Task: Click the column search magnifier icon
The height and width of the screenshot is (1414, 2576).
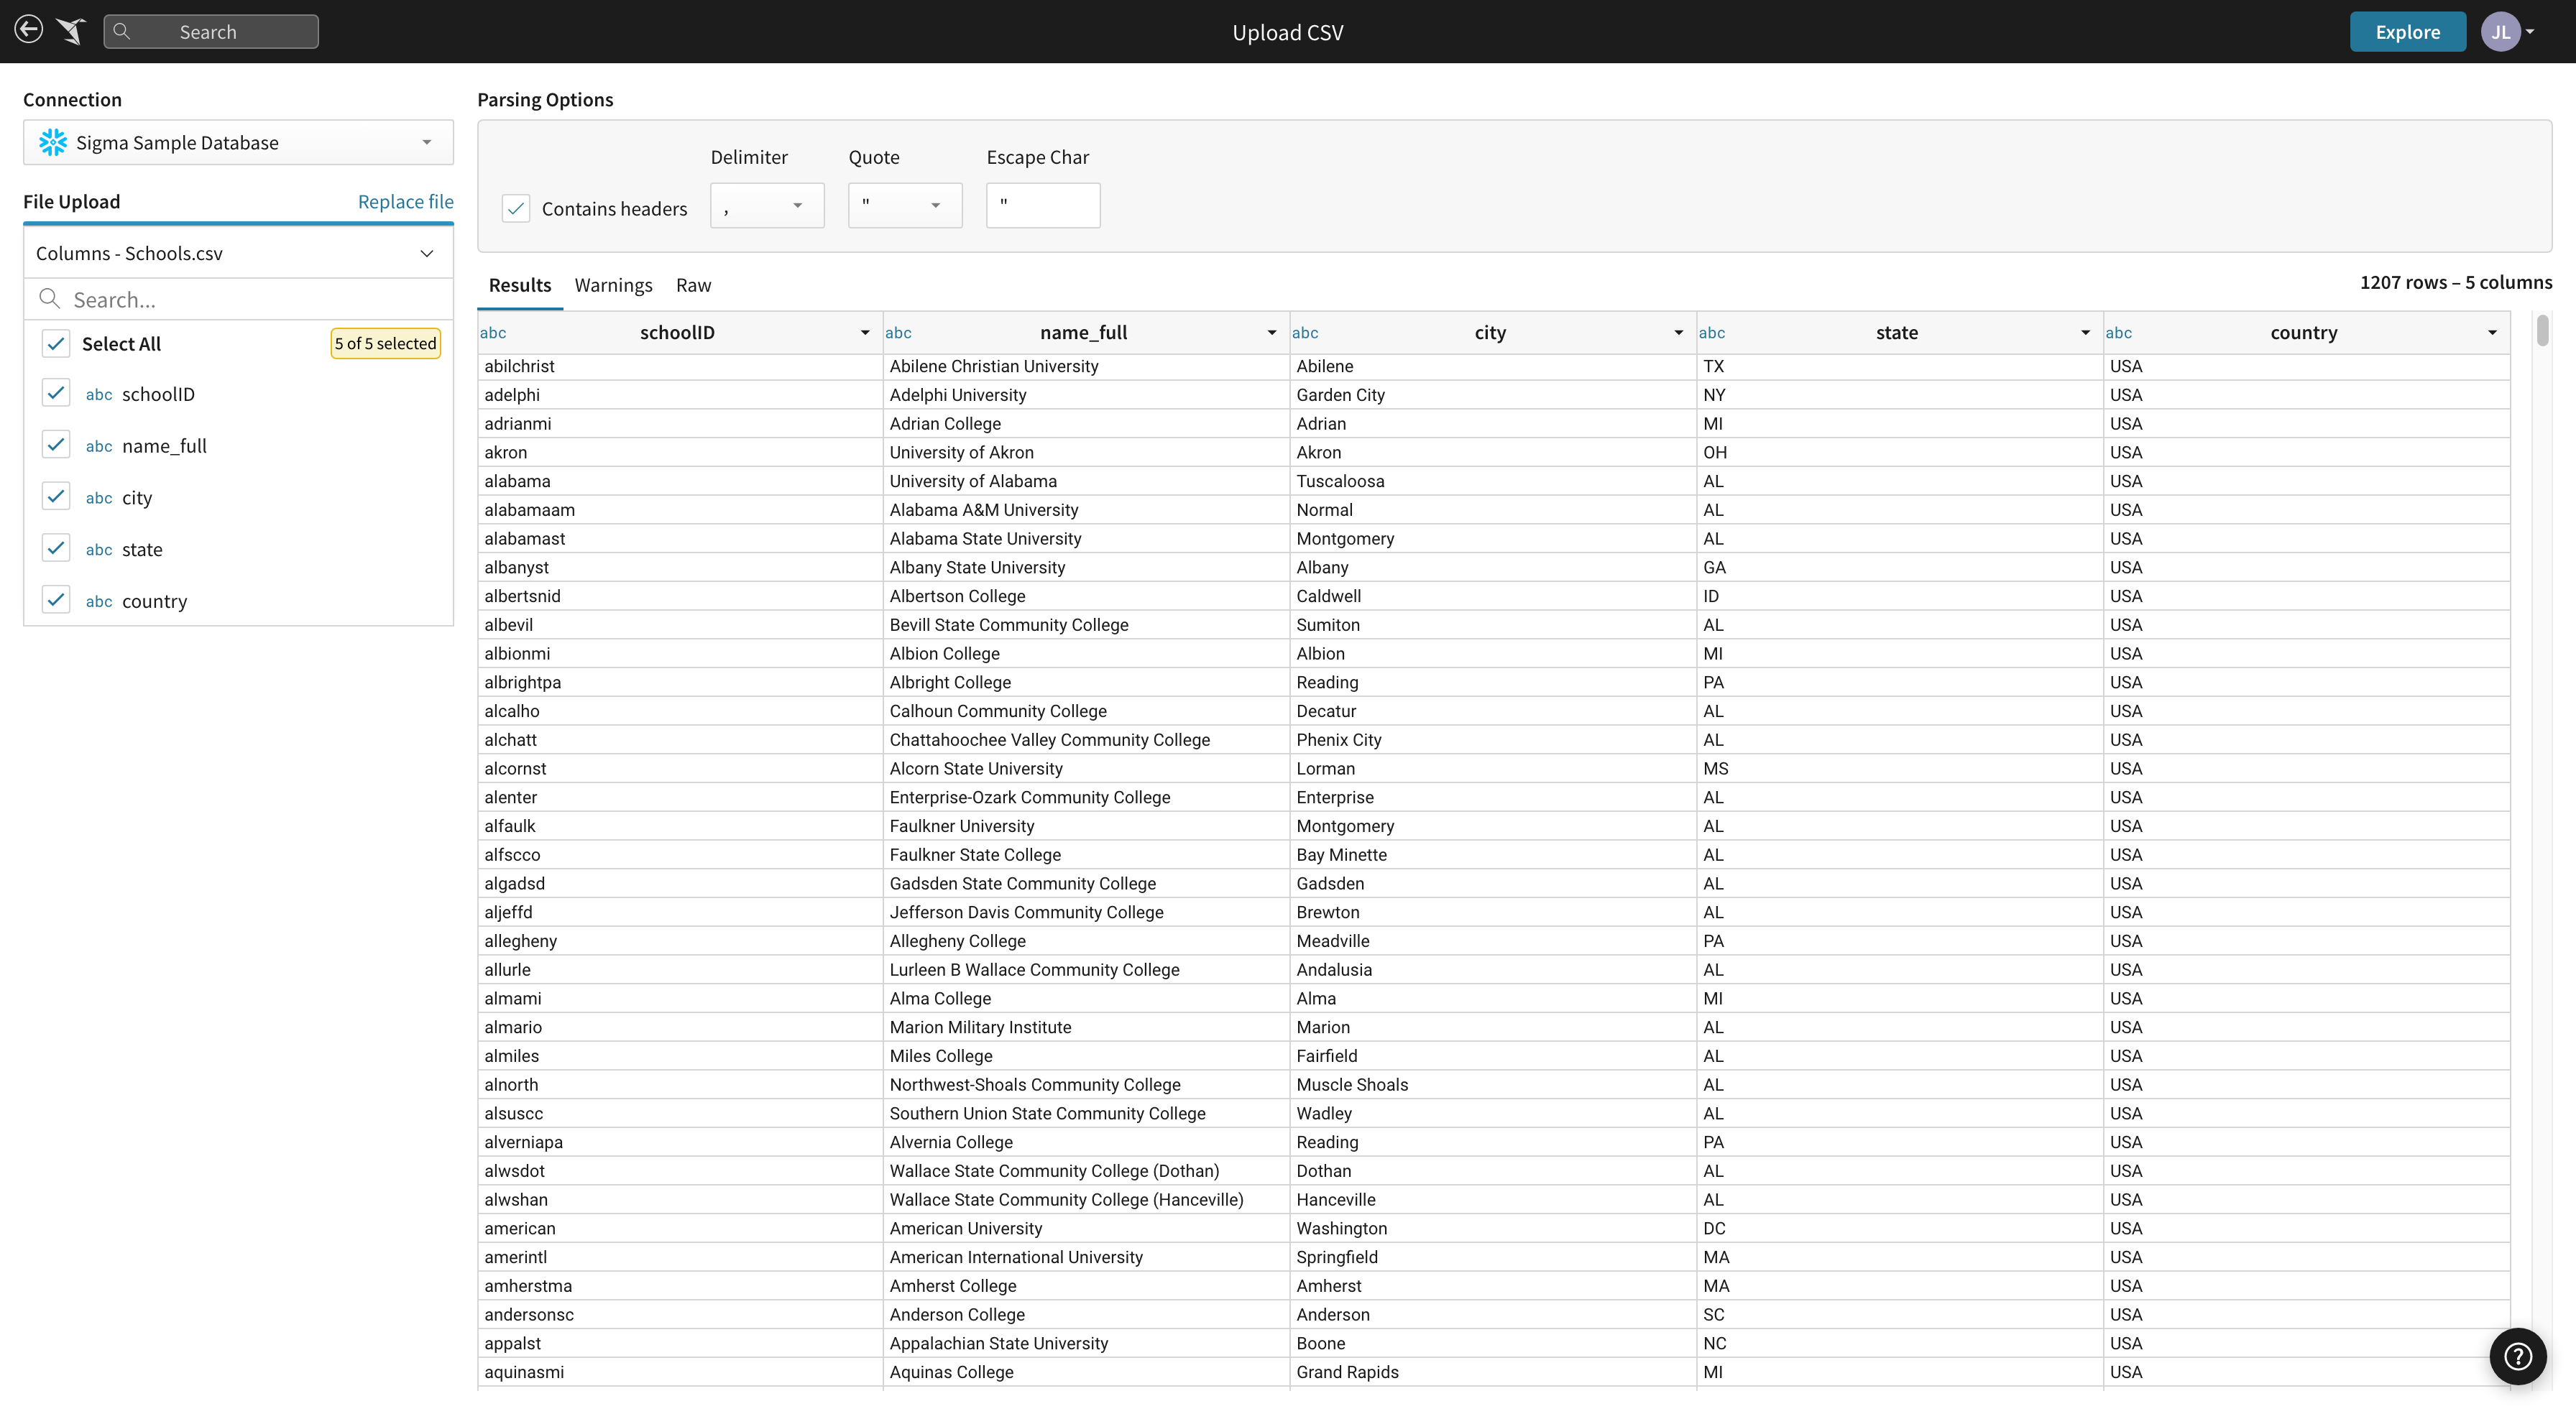Action: click(49, 298)
